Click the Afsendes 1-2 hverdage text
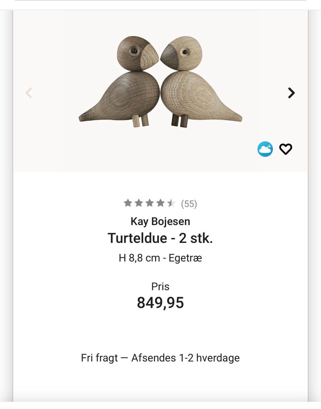This screenshot has height=409, width=321. click(x=185, y=358)
